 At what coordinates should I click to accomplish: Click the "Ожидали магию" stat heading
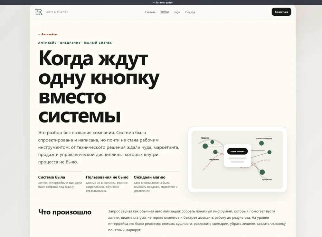[149, 177]
